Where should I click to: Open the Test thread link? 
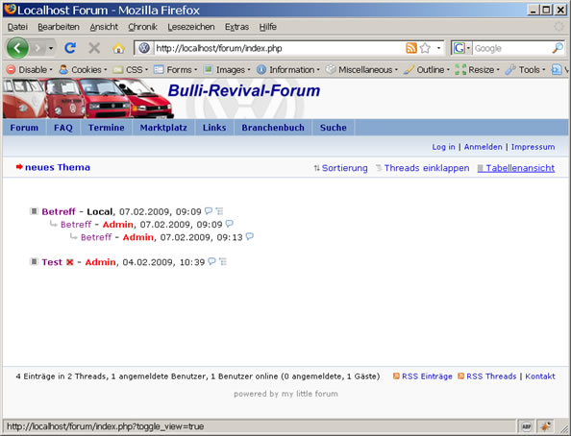(x=52, y=262)
